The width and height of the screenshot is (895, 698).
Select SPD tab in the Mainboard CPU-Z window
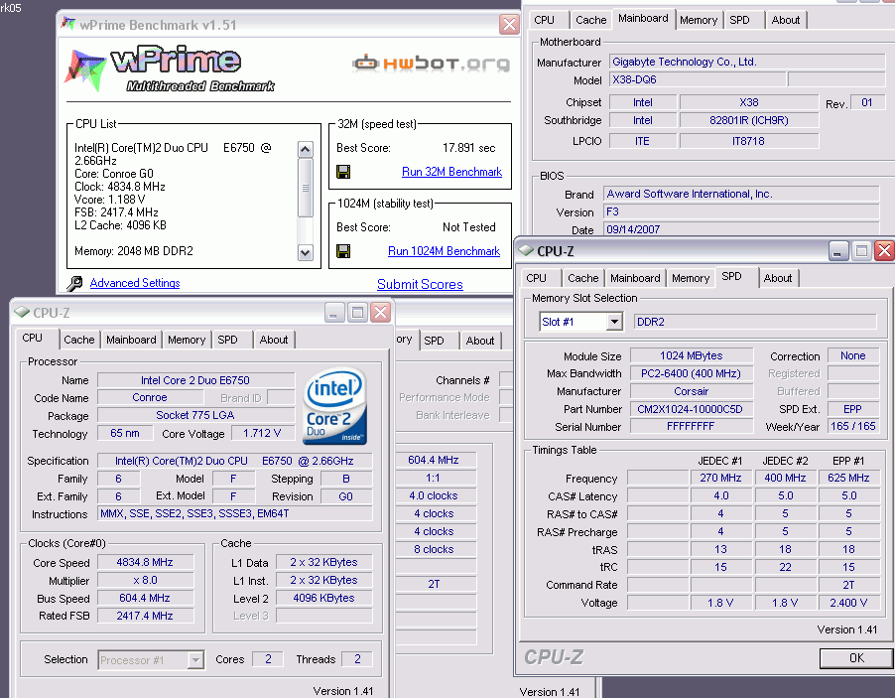point(739,20)
